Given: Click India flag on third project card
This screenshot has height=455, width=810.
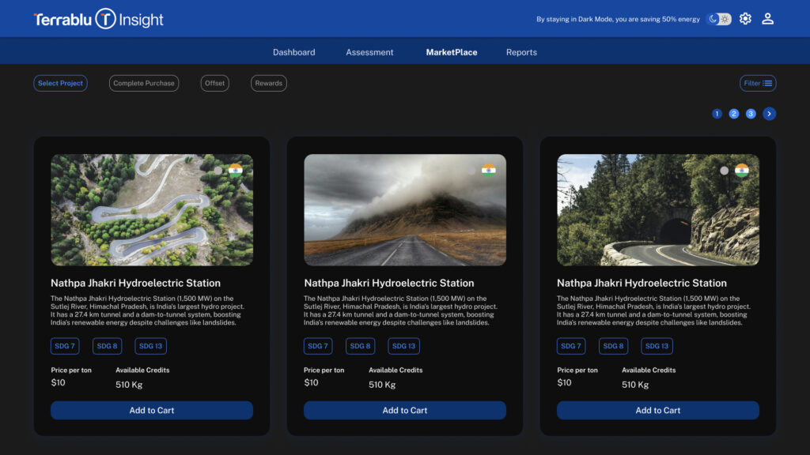Looking at the screenshot, I should click(741, 170).
